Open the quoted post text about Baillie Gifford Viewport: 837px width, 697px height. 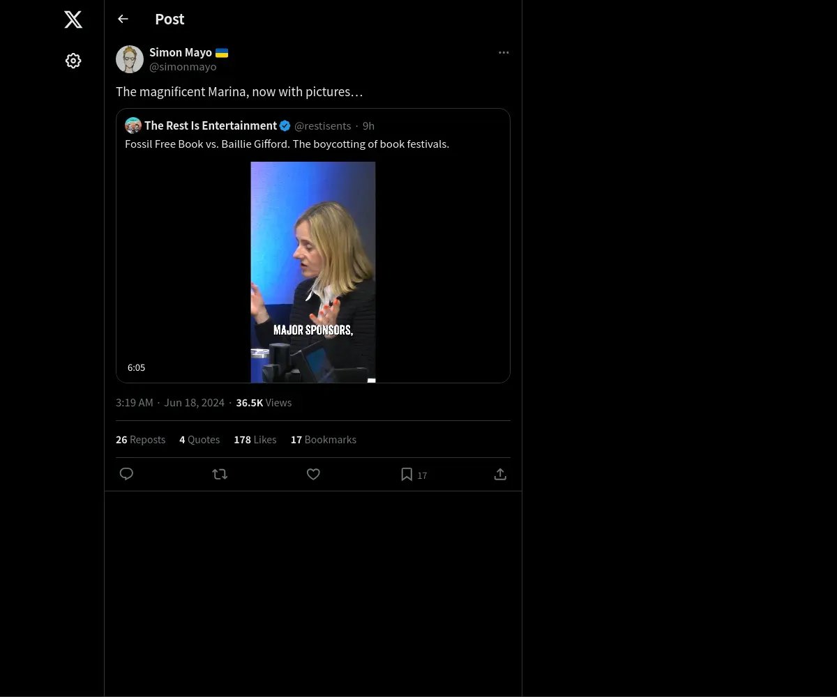point(287,144)
